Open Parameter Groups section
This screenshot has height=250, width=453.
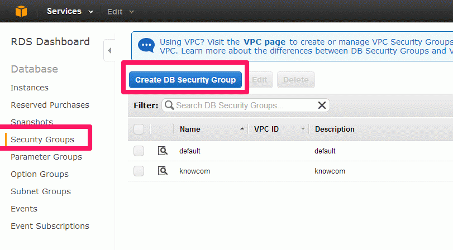[46, 157]
